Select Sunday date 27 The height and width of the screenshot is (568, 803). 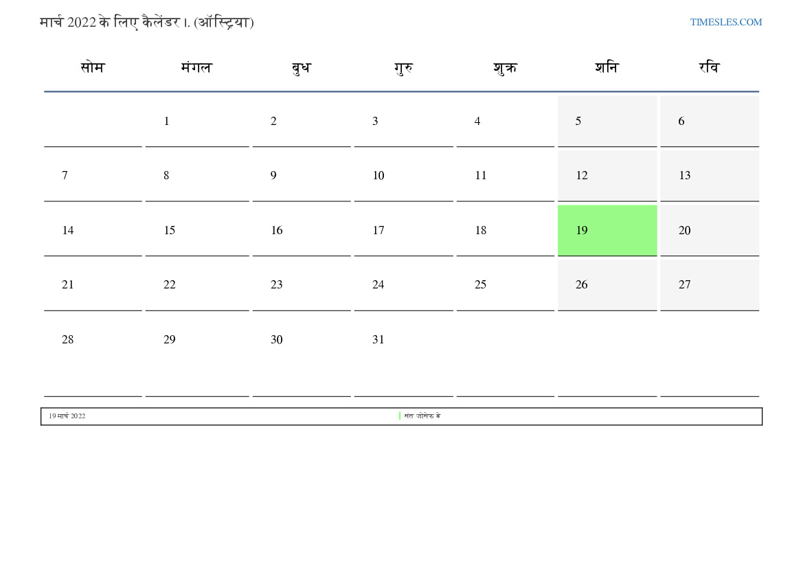[x=709, y=285]
